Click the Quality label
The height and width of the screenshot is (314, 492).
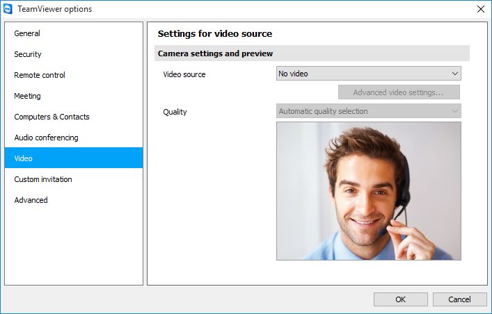[x=175, y=112]
